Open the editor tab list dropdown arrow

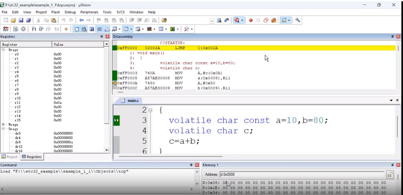tap(391, 100)
